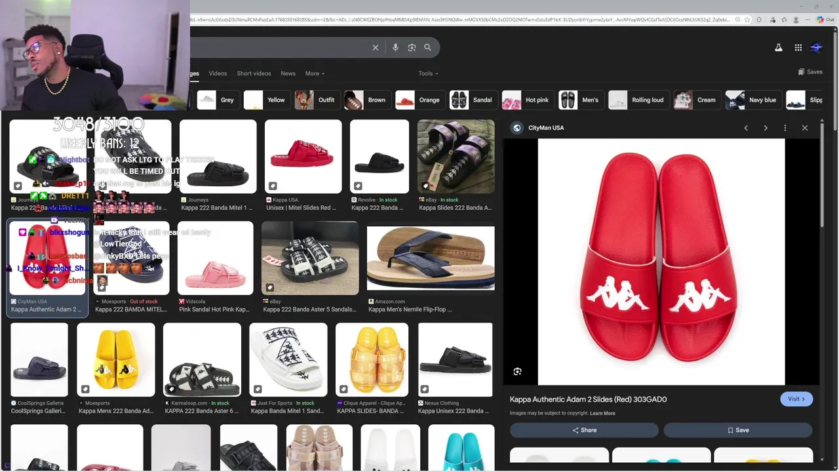This screenshot has height=472, width=839.
Task: Expand the More search tabs dropdown
Action: point(315,73)
